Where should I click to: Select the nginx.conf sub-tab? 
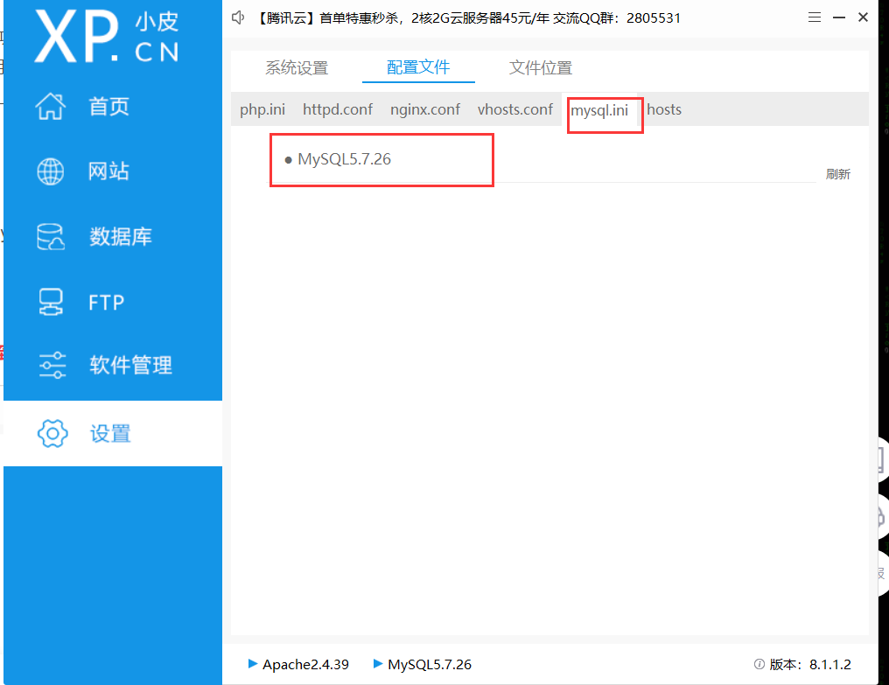(x=425, y=109)
